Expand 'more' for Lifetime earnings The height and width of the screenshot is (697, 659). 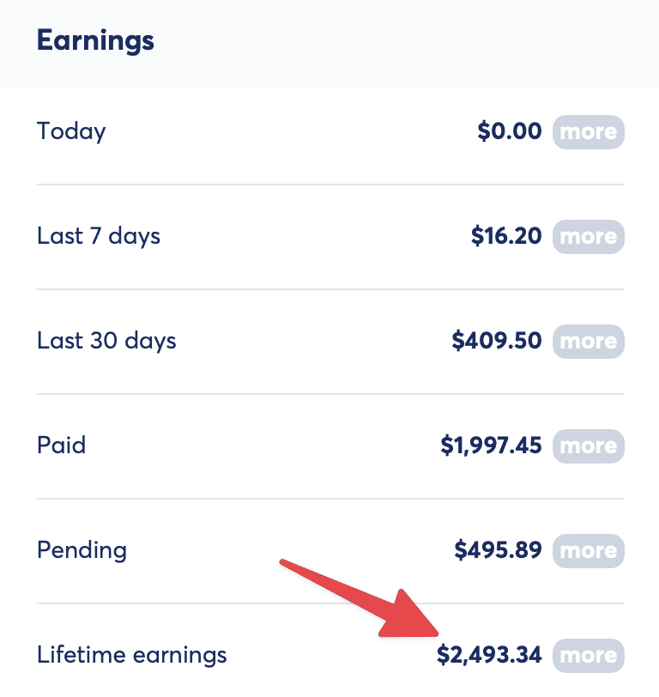(x=588, y=656)
